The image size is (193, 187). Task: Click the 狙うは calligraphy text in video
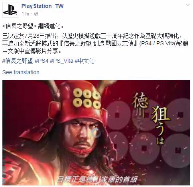click(x=160, y=125)
